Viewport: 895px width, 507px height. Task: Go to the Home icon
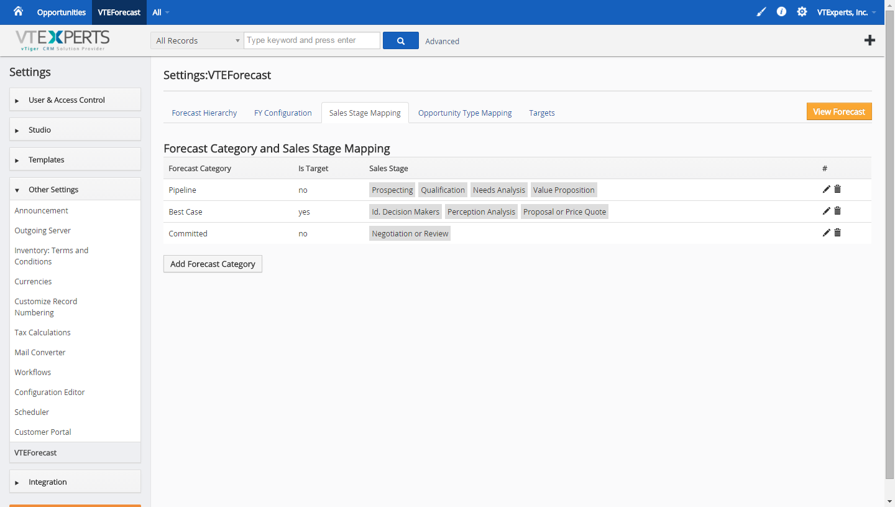click(x=18, y=11)
